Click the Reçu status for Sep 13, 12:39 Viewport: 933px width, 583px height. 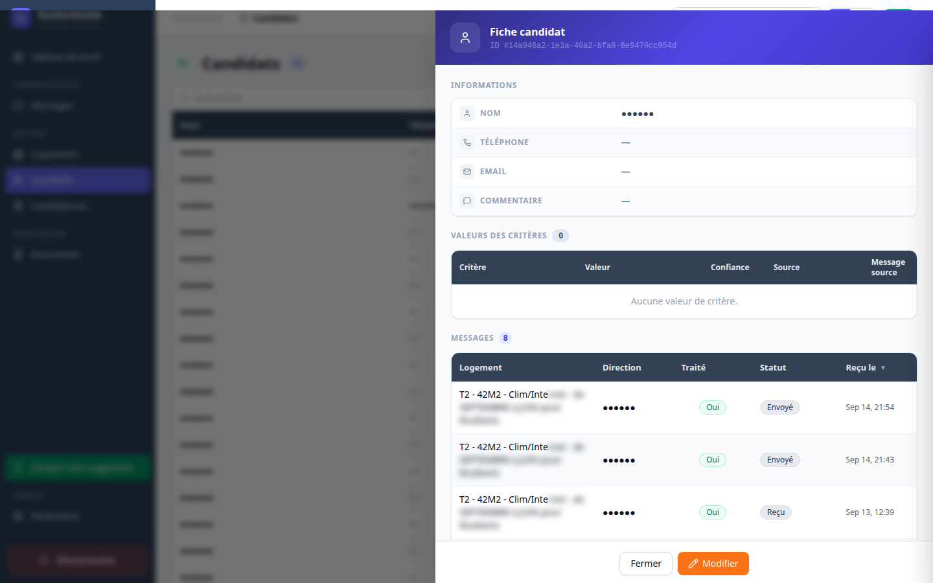point(776,512)
